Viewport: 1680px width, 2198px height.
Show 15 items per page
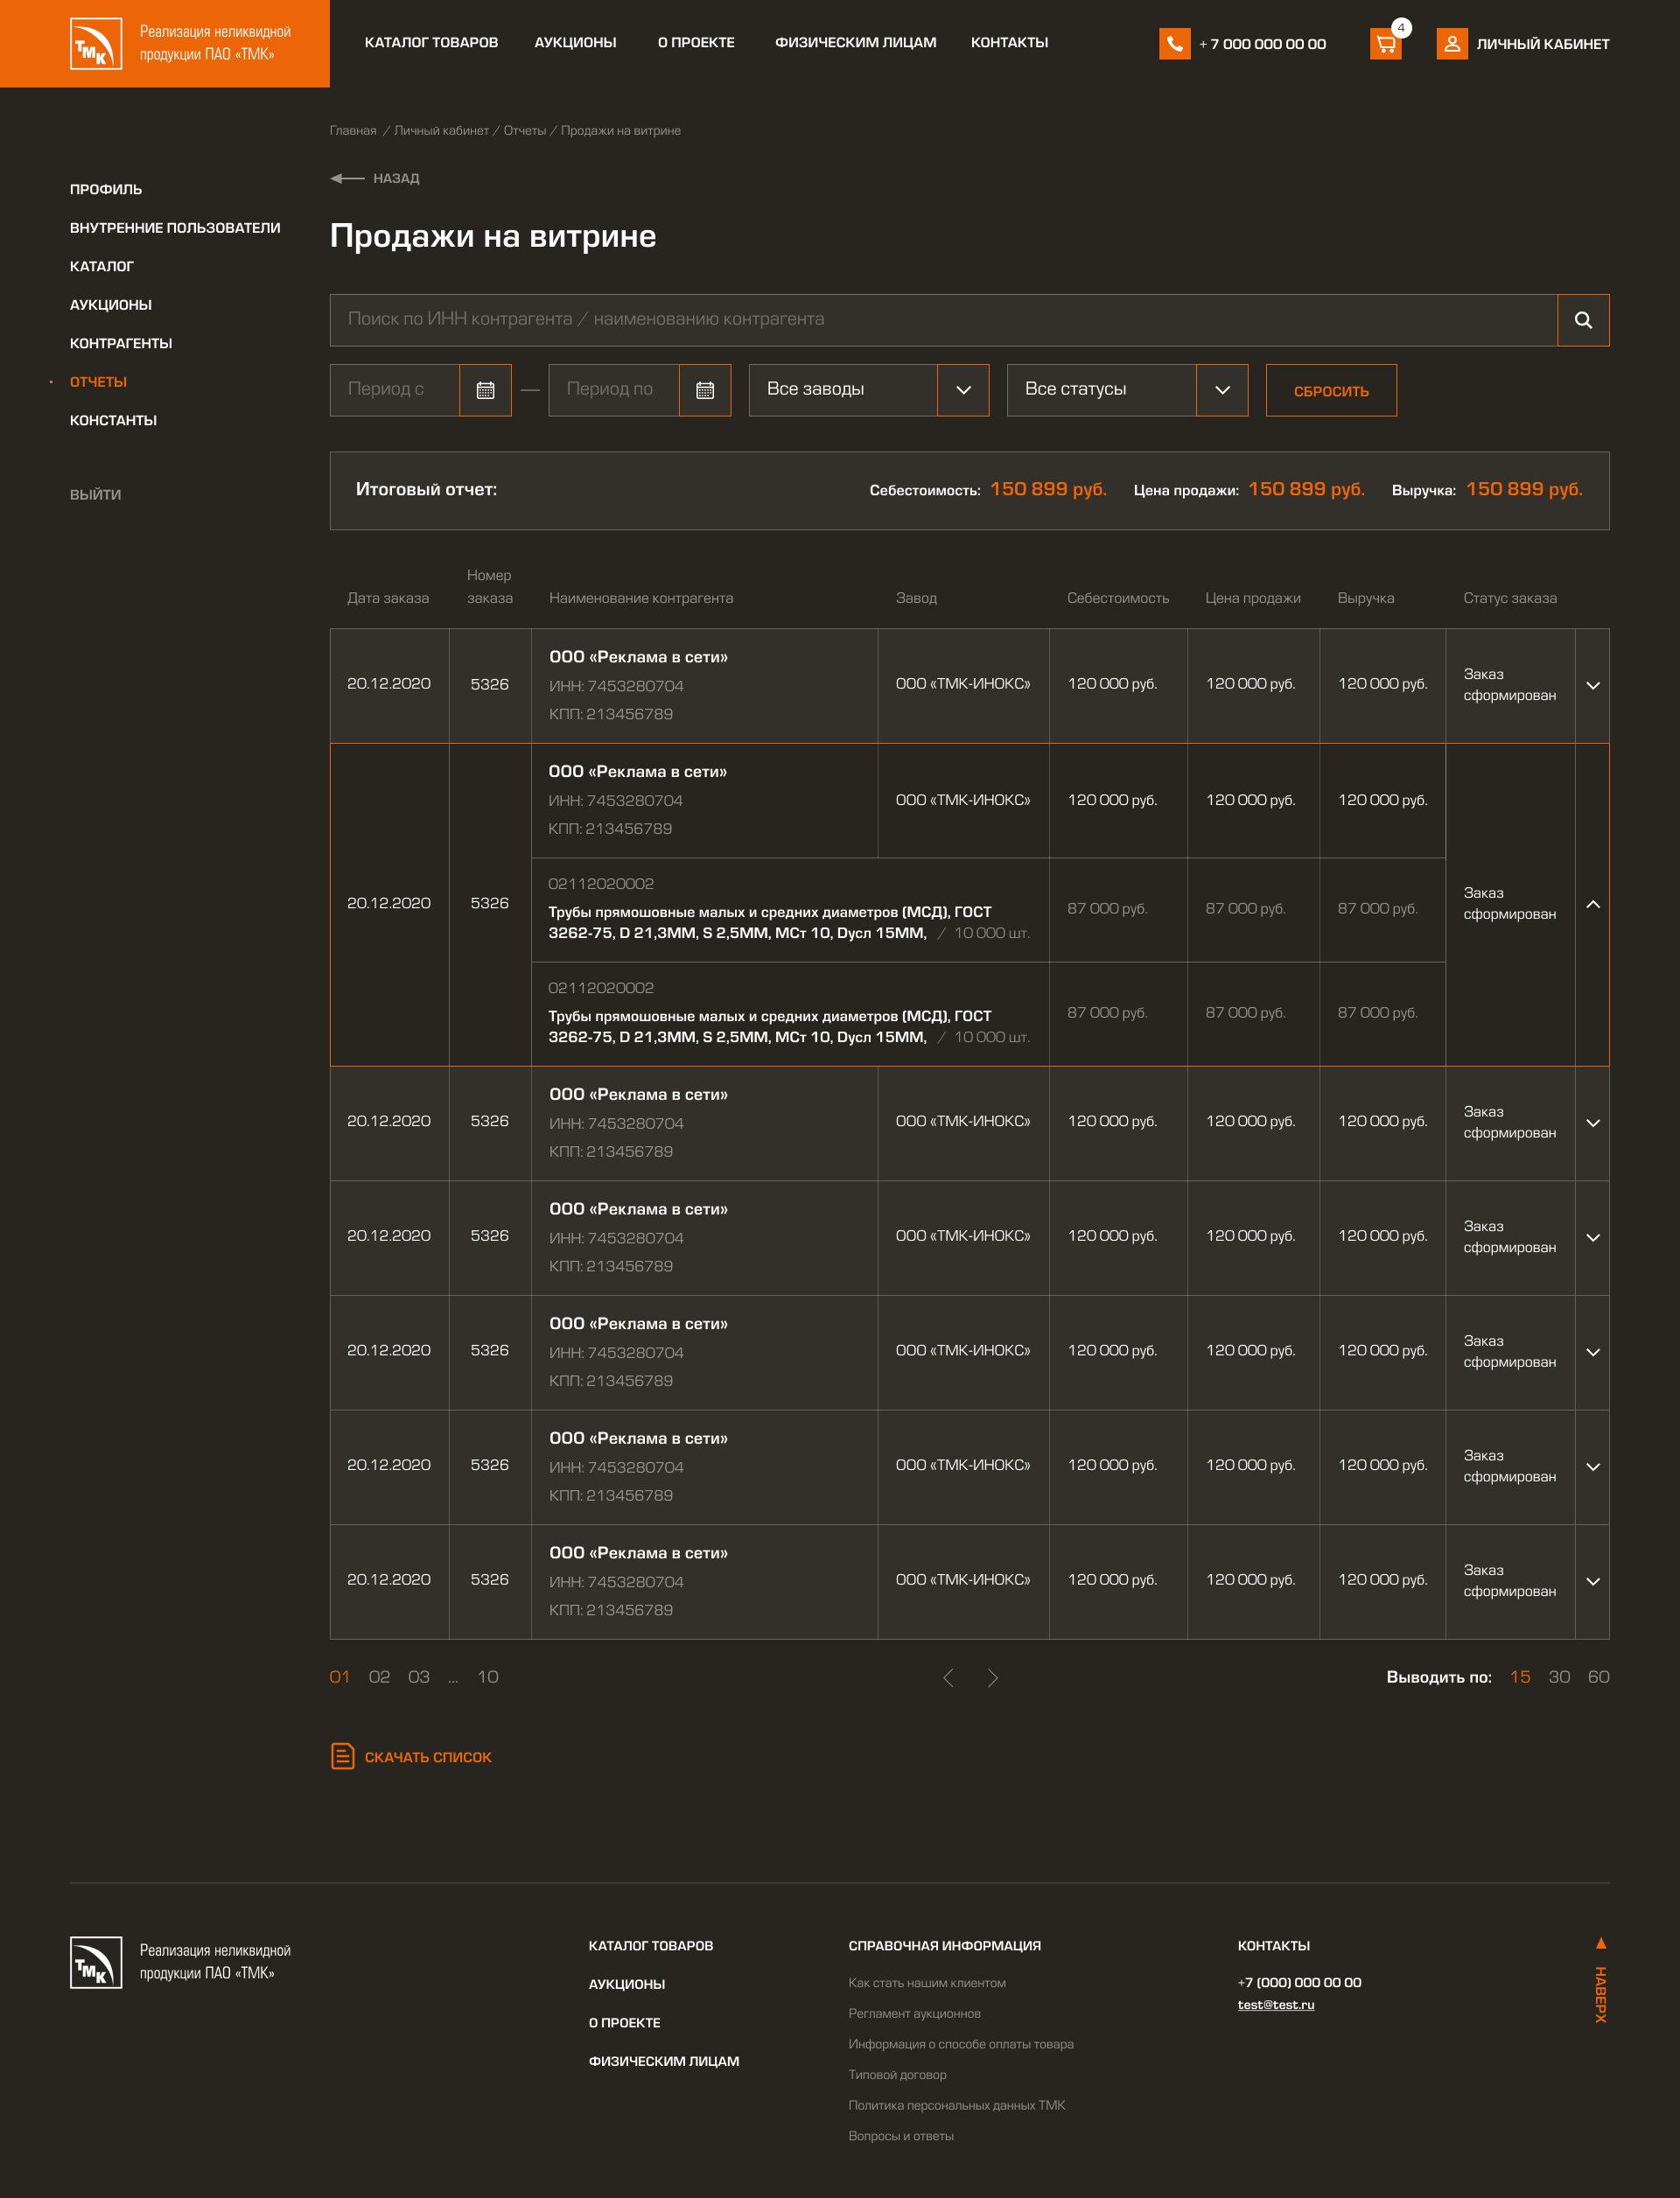pos(1520,1677)
